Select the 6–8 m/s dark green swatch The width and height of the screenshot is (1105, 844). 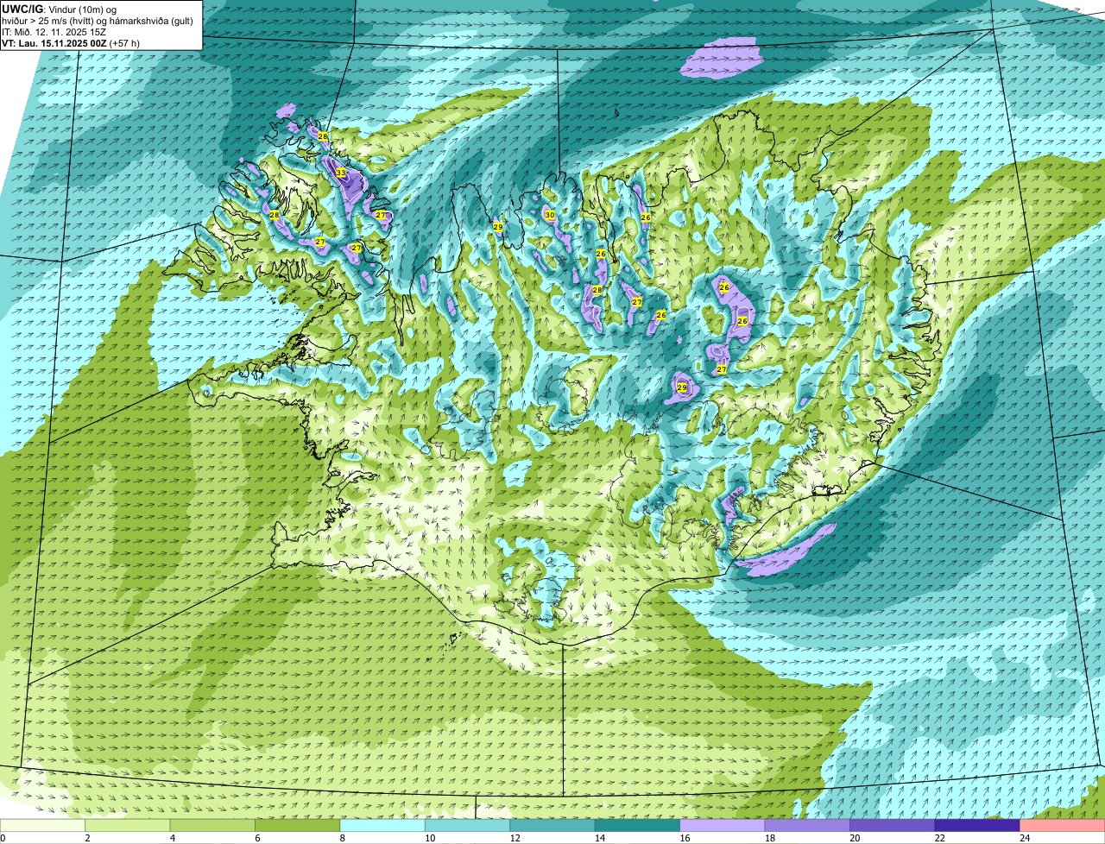click(299, 825)
